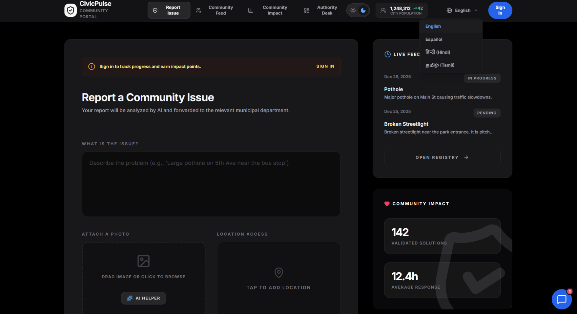Select English in the language menu
The height and width of the screenshot is (314, 577).
coord(451,26)
